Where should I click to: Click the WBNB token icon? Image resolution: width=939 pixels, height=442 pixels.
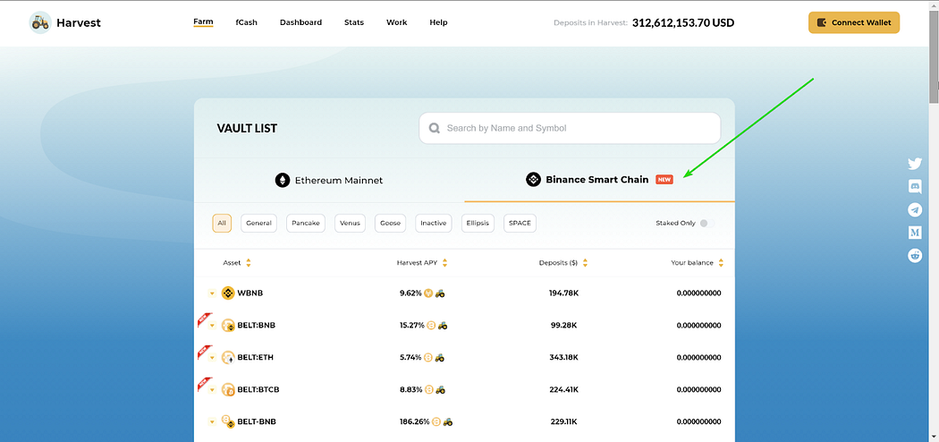click(x=227, y=293)
